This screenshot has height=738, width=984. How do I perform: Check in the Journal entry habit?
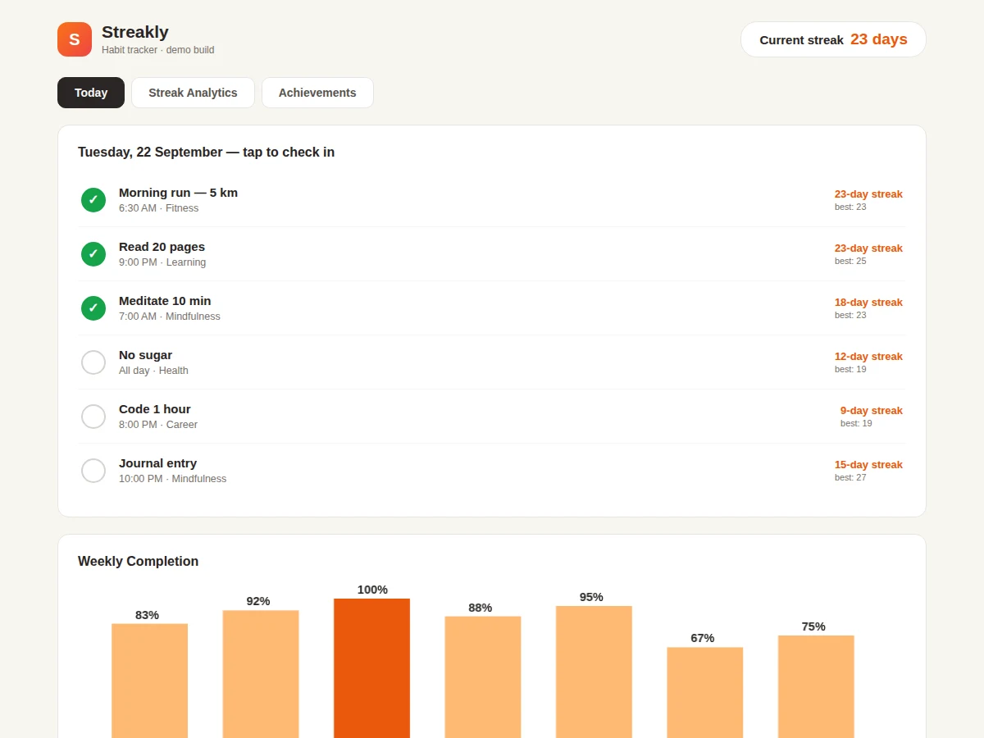[93, 471]
